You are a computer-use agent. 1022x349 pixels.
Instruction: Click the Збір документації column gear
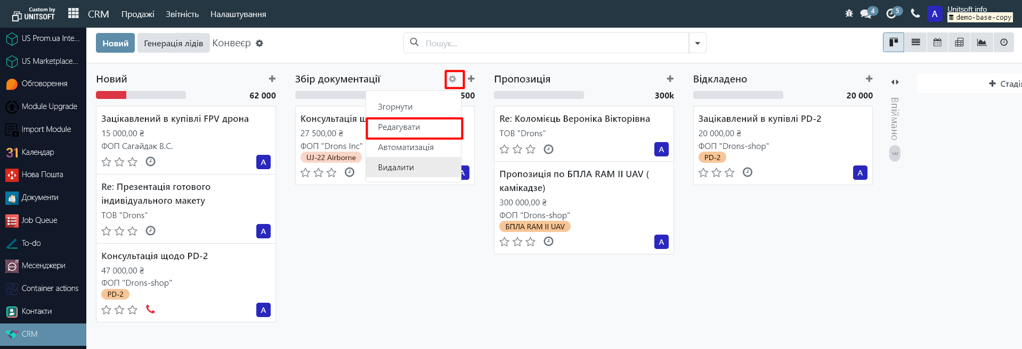click(452, 79)
